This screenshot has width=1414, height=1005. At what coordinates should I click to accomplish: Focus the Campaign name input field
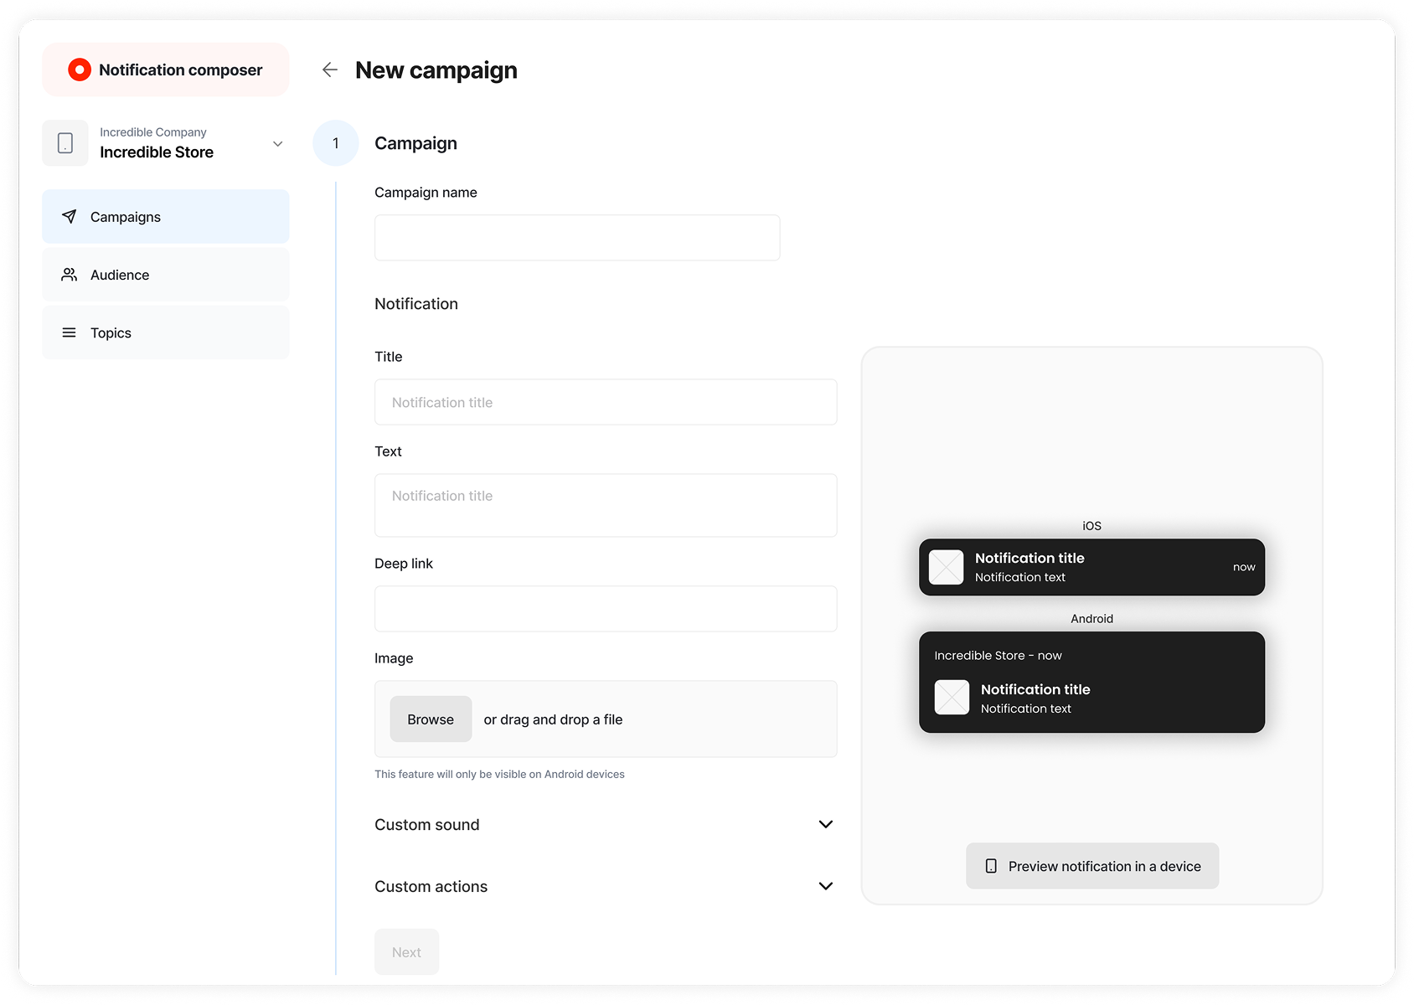tap(577, 238)
